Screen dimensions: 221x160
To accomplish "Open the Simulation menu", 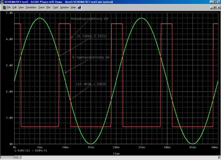I will 31,8.
